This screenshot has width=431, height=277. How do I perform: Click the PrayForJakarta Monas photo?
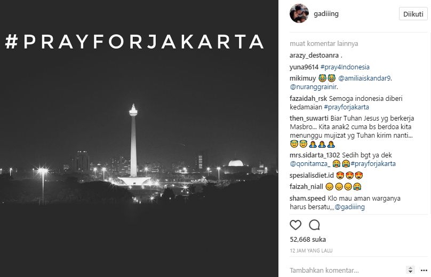pyautogui.click(x=139, y=138)
